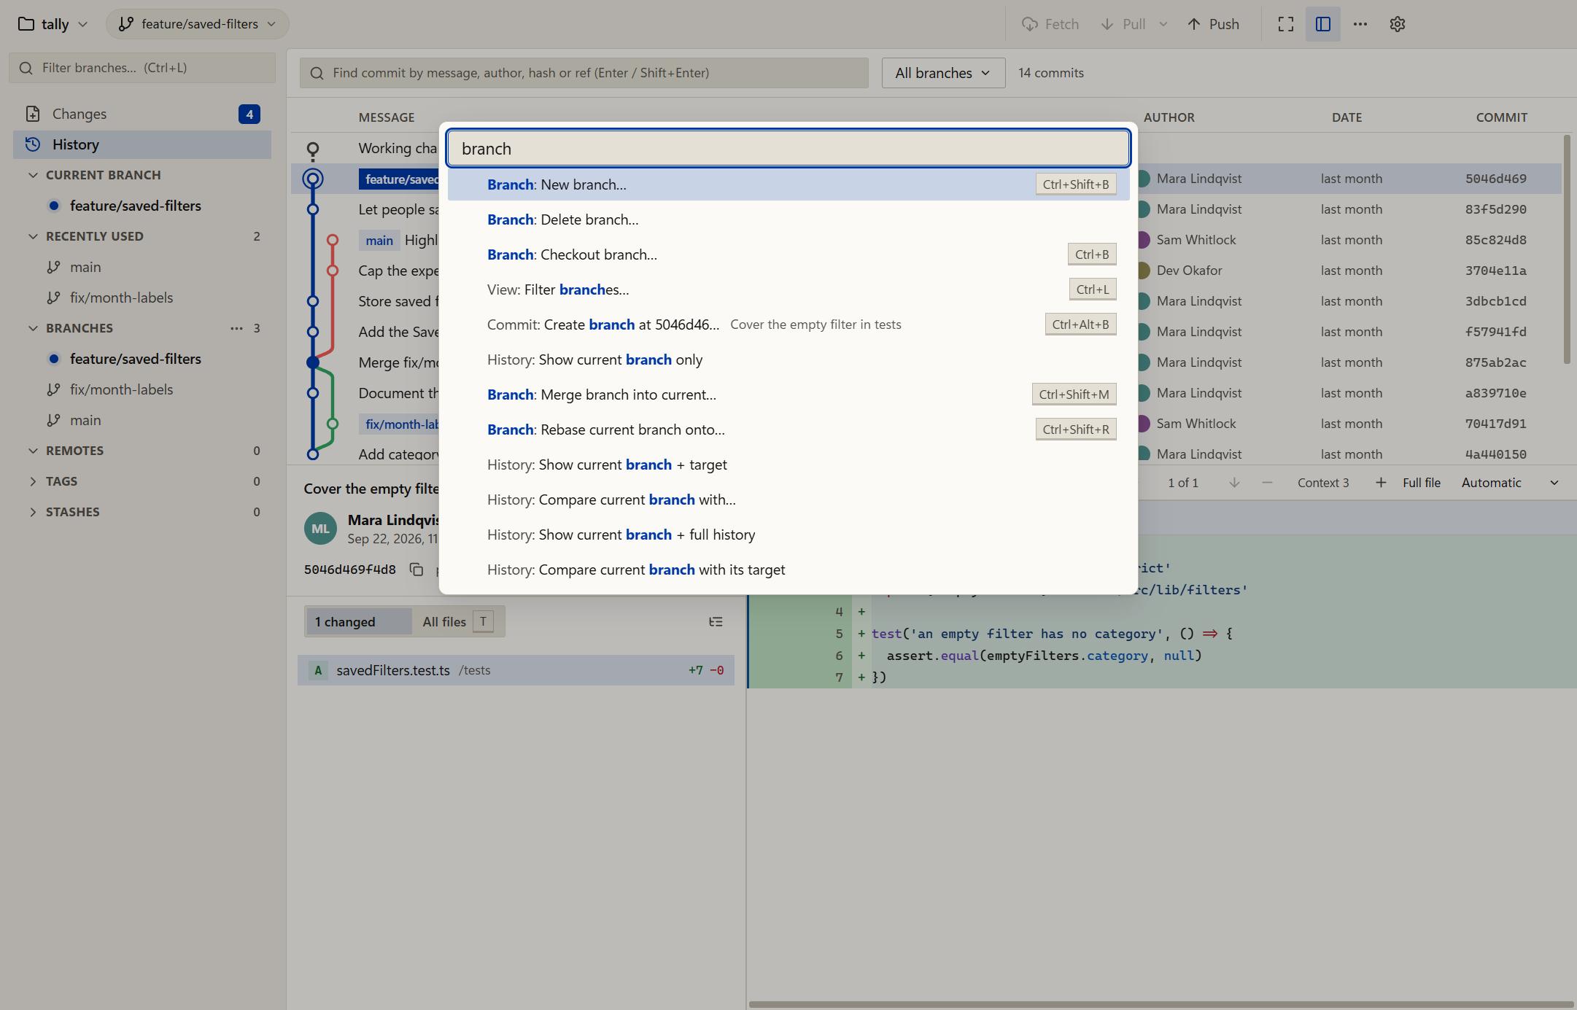This screenshot has height=1010, width=1577.
Task: Select the History view in sidebar
Action: pyautogui.click(x=142, y=144)
